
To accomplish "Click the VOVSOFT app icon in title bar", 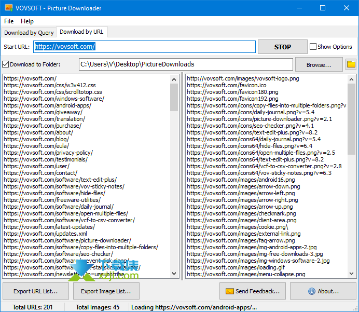I will (x=9, y=8).
